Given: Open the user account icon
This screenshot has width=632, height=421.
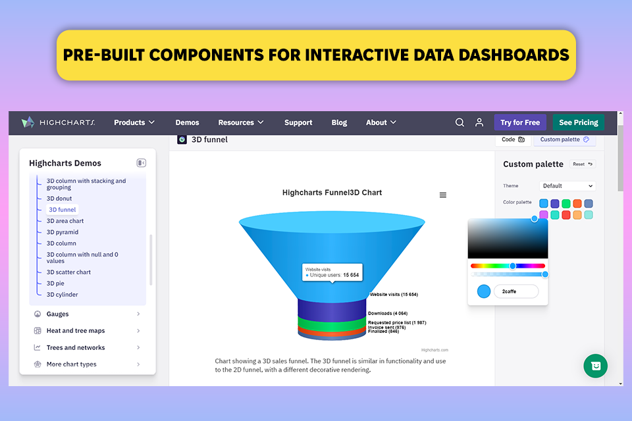Looking at the screenshot, I should tap(479, 122).
